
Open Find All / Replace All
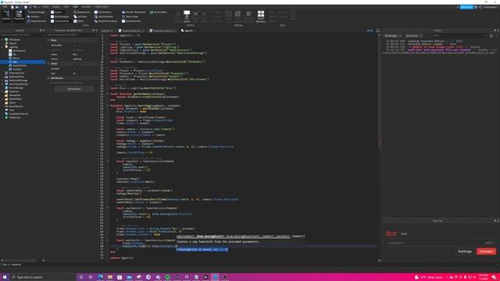tap(134, 12)
